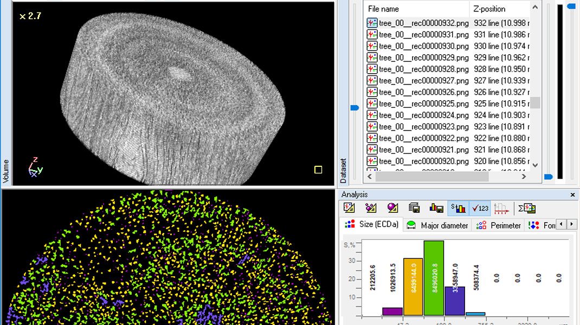Click the XYZ axis orientation icon
The image size is (580, 325).
[x=35, y=167]
